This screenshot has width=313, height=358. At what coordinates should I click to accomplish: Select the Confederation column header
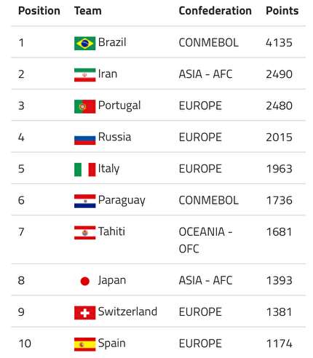point(215,11)
